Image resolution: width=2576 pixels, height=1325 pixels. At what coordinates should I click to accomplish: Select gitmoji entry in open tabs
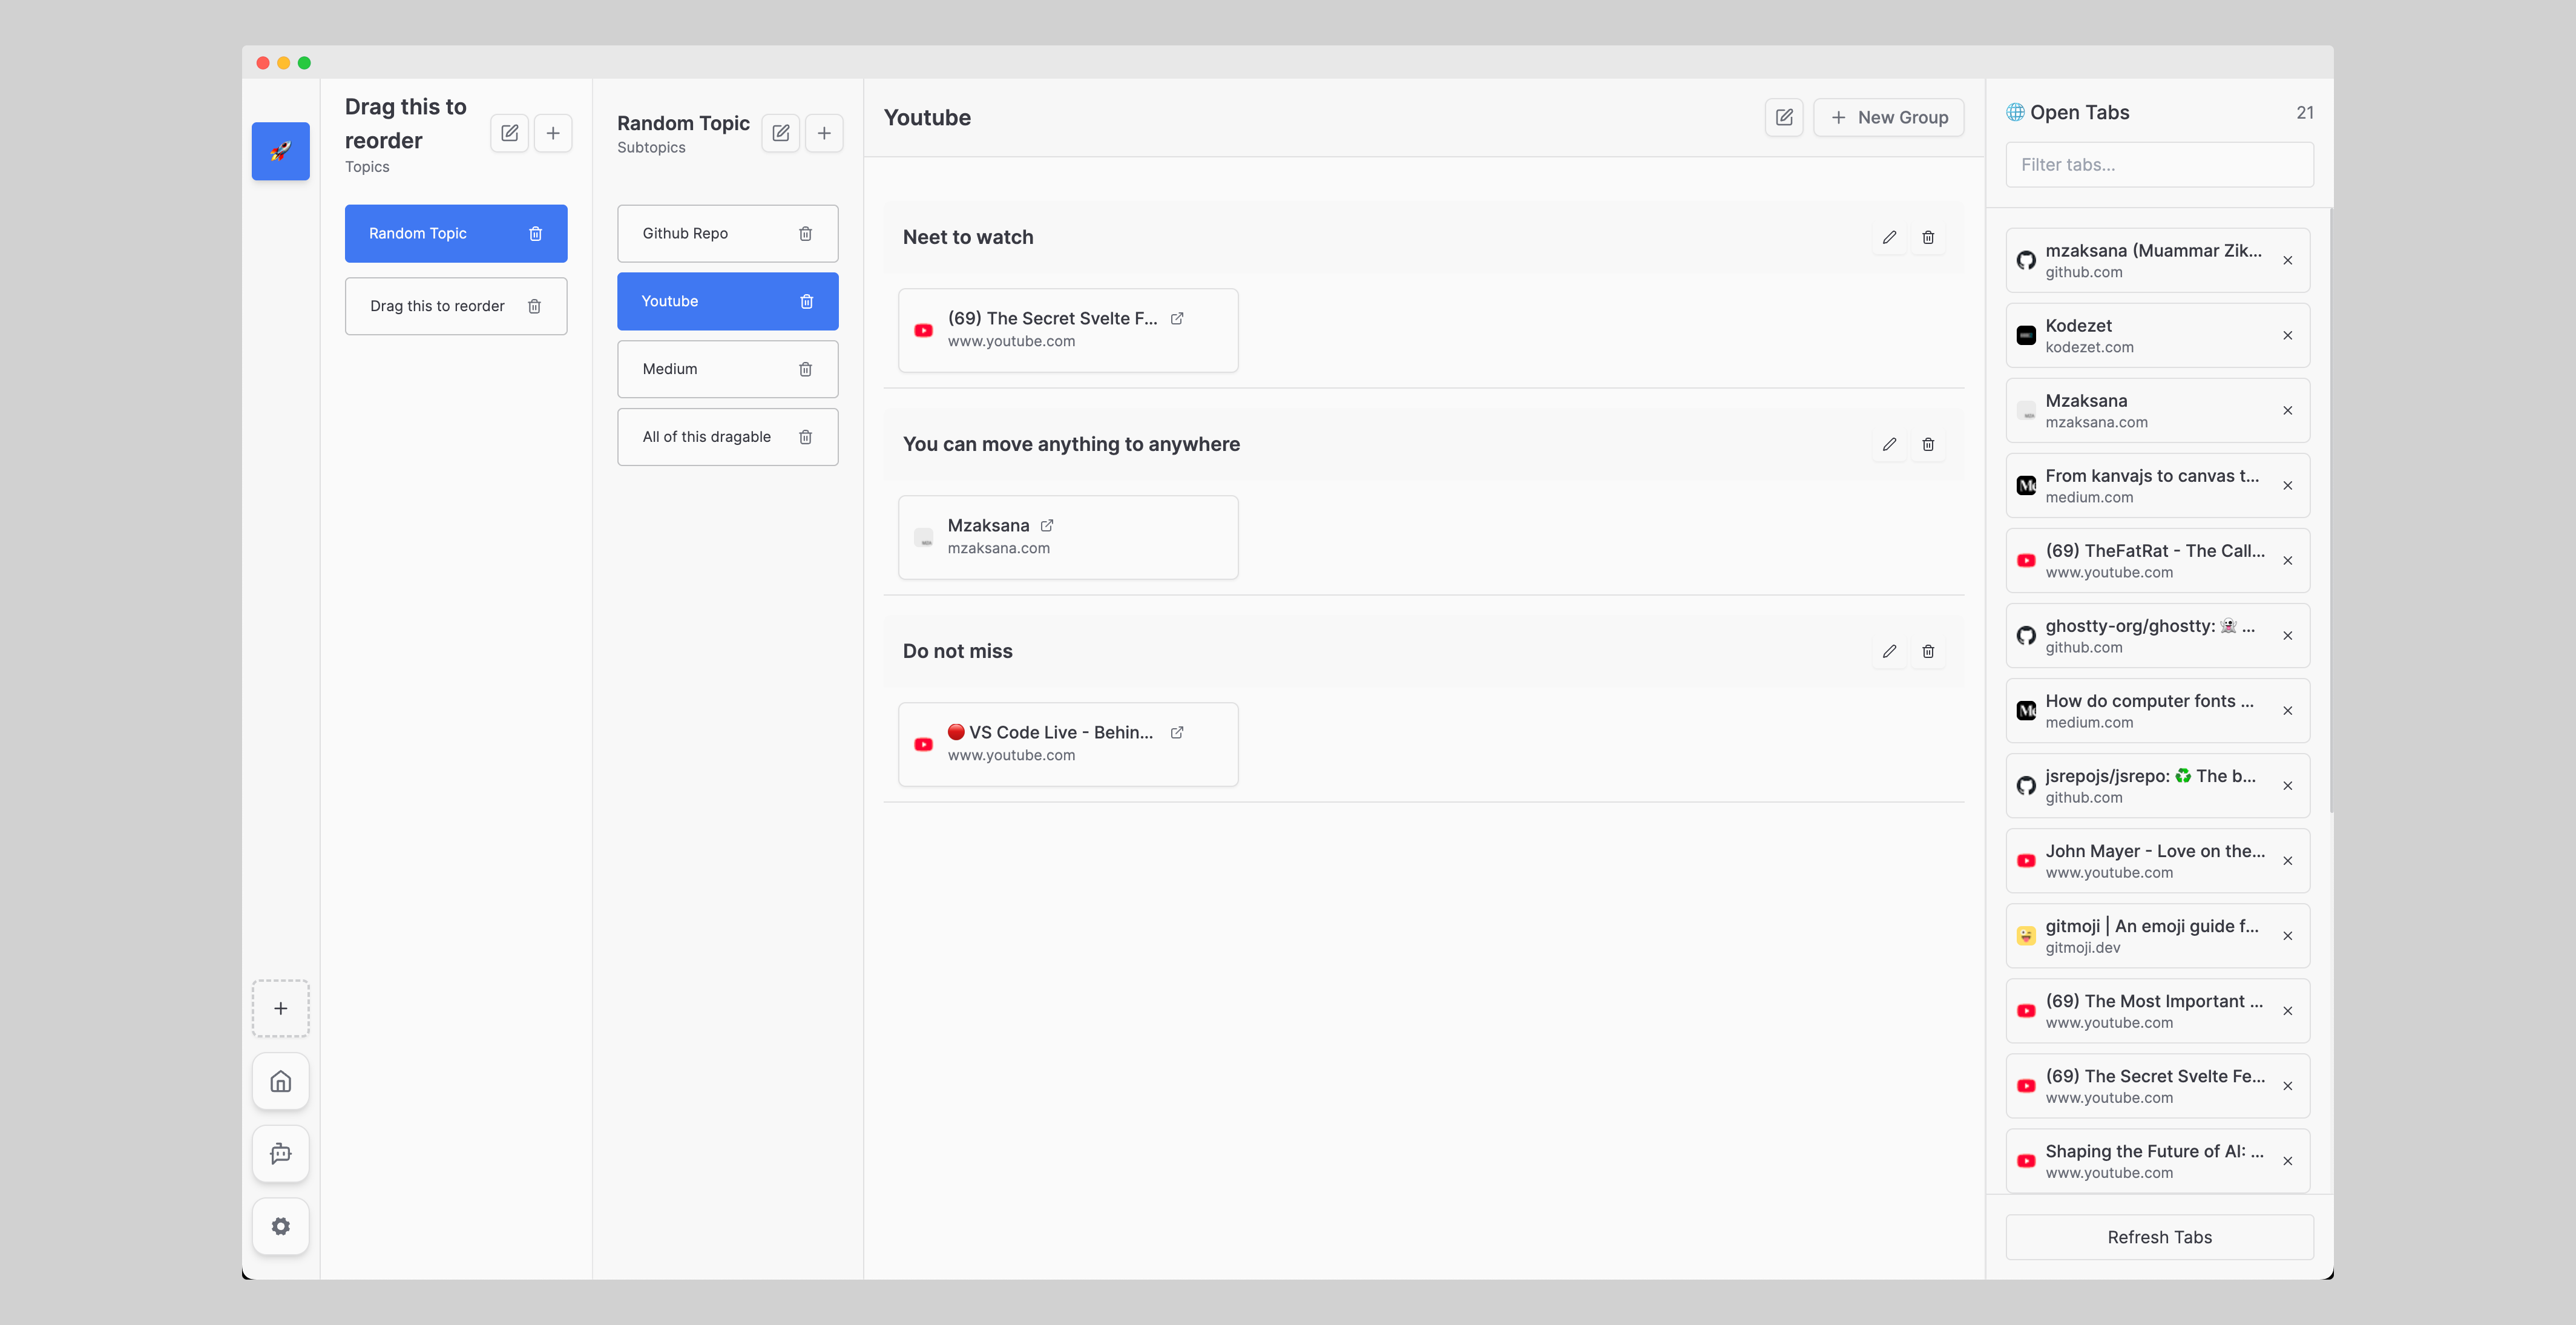tap(2158, 935)
